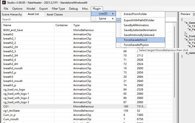Screen dimensions: 195x123
Task: Switch to the Asset Classes tab
Action: click(x=55, y=15)
